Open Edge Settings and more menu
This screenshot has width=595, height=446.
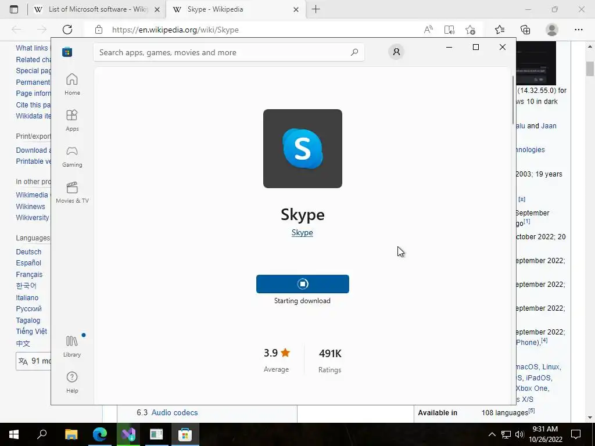point(578,30)
